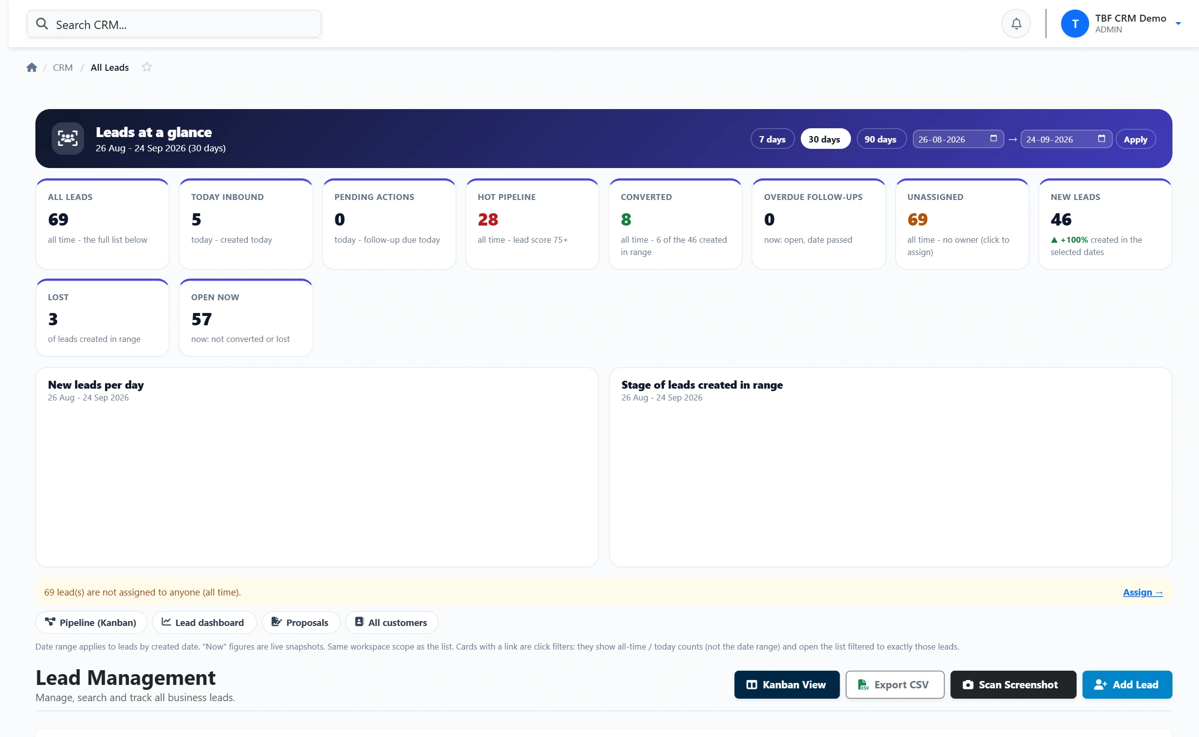Open Lead dashboard shortcut
This screenshot has height=737, width=1199.
pyautogui.click(x=204, y=623)
